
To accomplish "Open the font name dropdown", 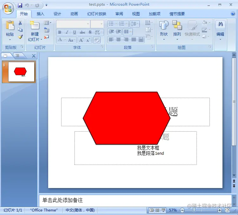I will pos(88,24).
